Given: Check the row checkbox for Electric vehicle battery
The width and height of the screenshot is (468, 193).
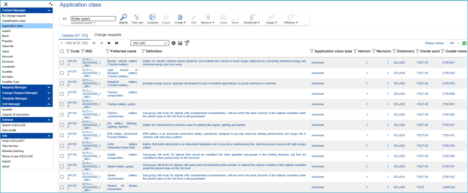Looking at the screenshot, I should (x=62, y=63).
